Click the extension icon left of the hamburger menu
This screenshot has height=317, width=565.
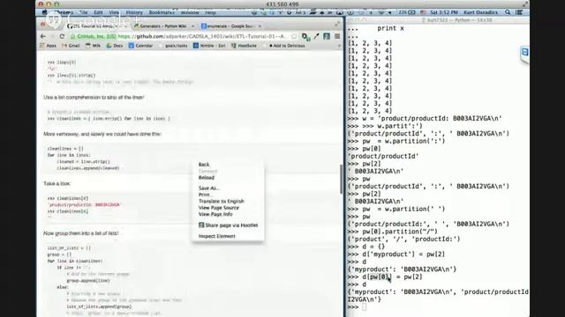click(x=327, y=36)
